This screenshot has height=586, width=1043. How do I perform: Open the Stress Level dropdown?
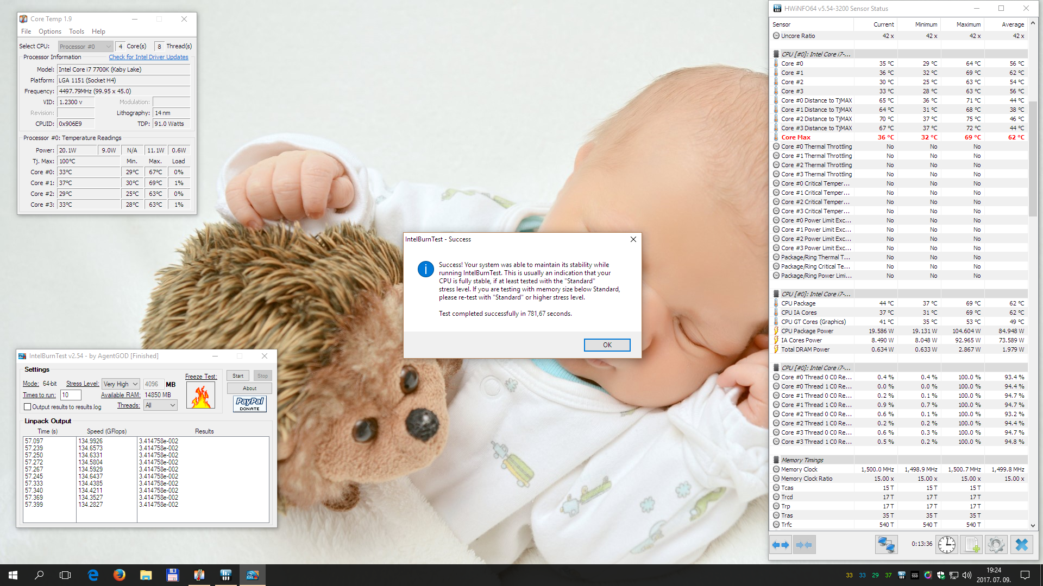pyautogui.click(x=121, y=384)
